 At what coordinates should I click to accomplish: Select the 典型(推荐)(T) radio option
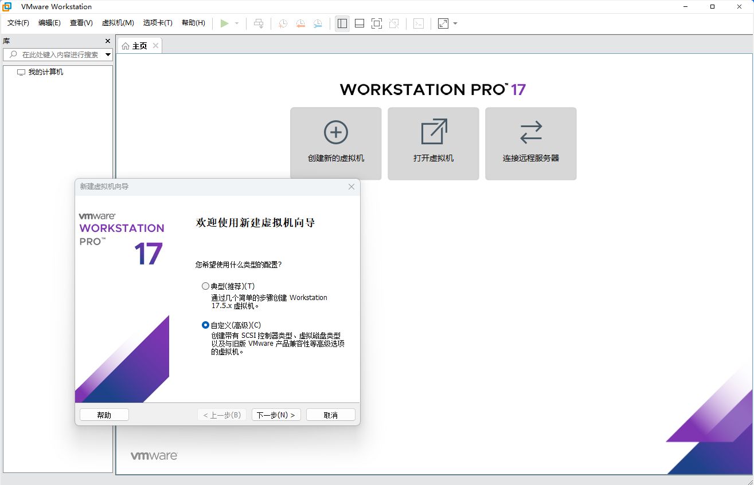tap(206, 286)
